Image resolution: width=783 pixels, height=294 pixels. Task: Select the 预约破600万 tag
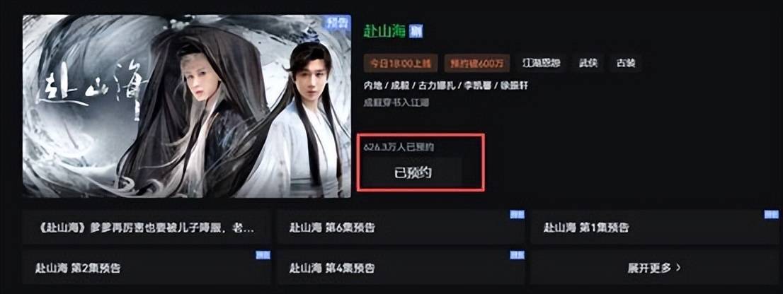click(477, 64)
